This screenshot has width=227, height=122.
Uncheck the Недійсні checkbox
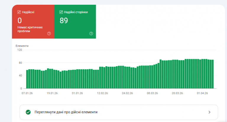[x=19, y=12]
